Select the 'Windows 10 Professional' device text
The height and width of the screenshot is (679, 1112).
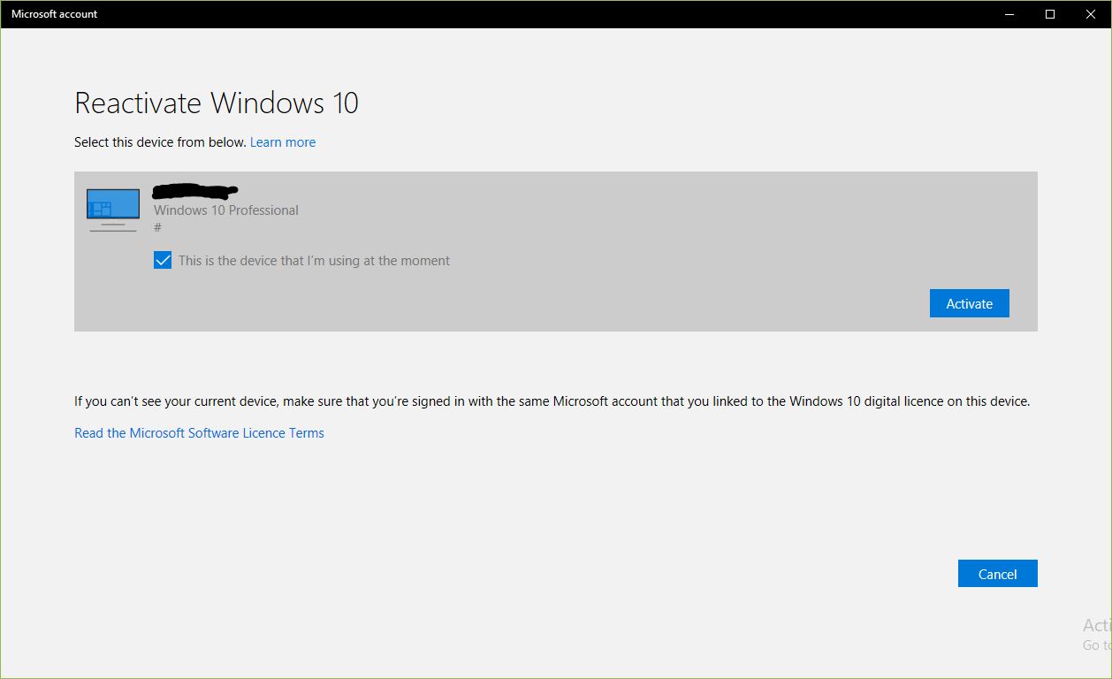[226, 210]
